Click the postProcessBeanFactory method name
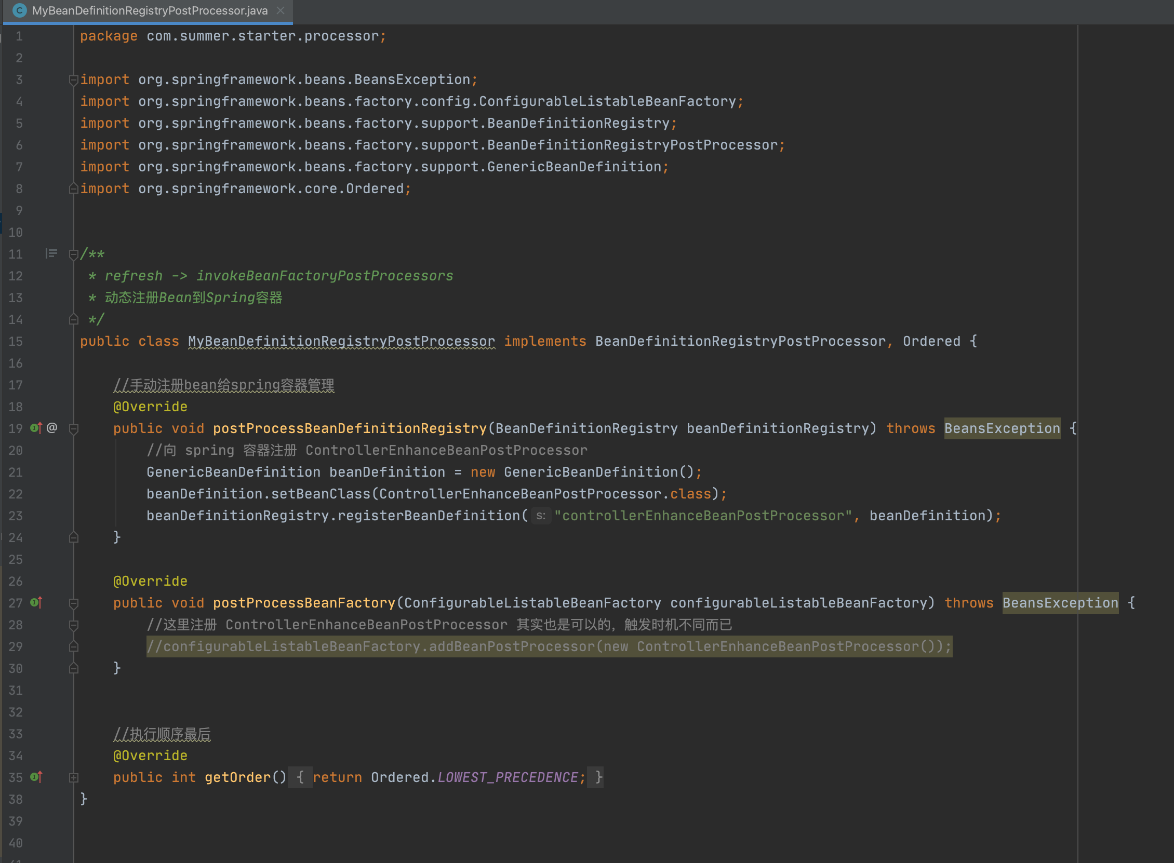 [304, 603]
